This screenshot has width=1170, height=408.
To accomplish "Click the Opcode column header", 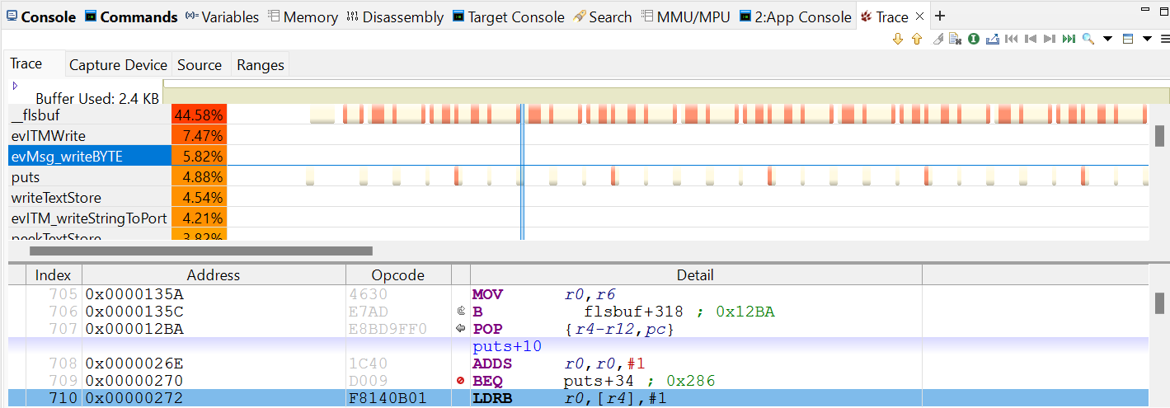I will coord(397,275).
